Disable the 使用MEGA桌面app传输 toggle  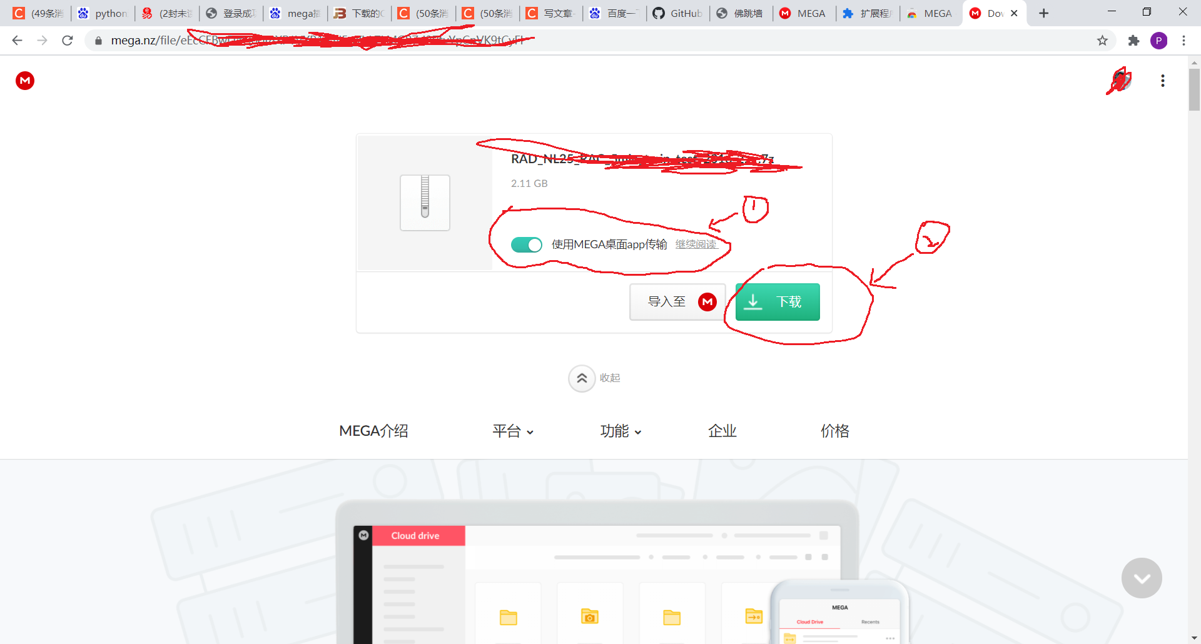(526, 244)
